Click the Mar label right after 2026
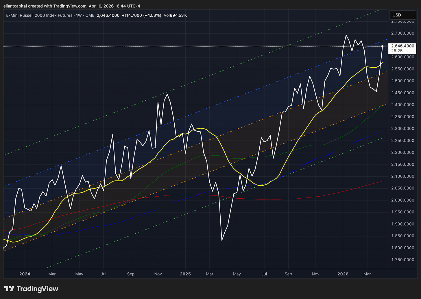The height and width of the screenshot is (299, 421). point(367,274)
